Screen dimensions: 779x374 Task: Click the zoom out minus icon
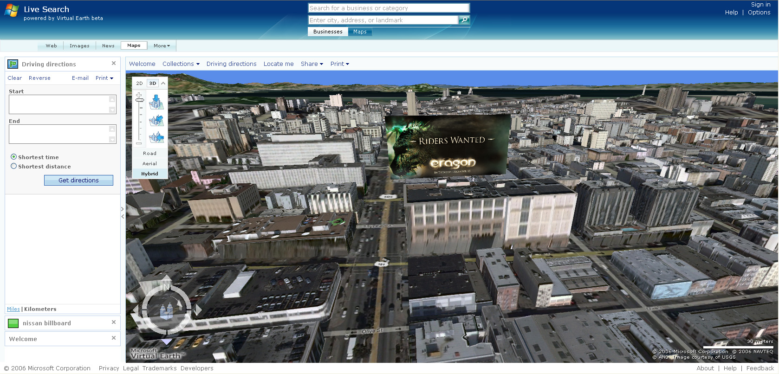(139, 143)
